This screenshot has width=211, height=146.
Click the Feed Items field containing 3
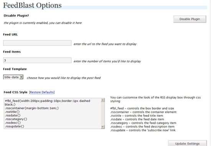click(x=37, y=60)
